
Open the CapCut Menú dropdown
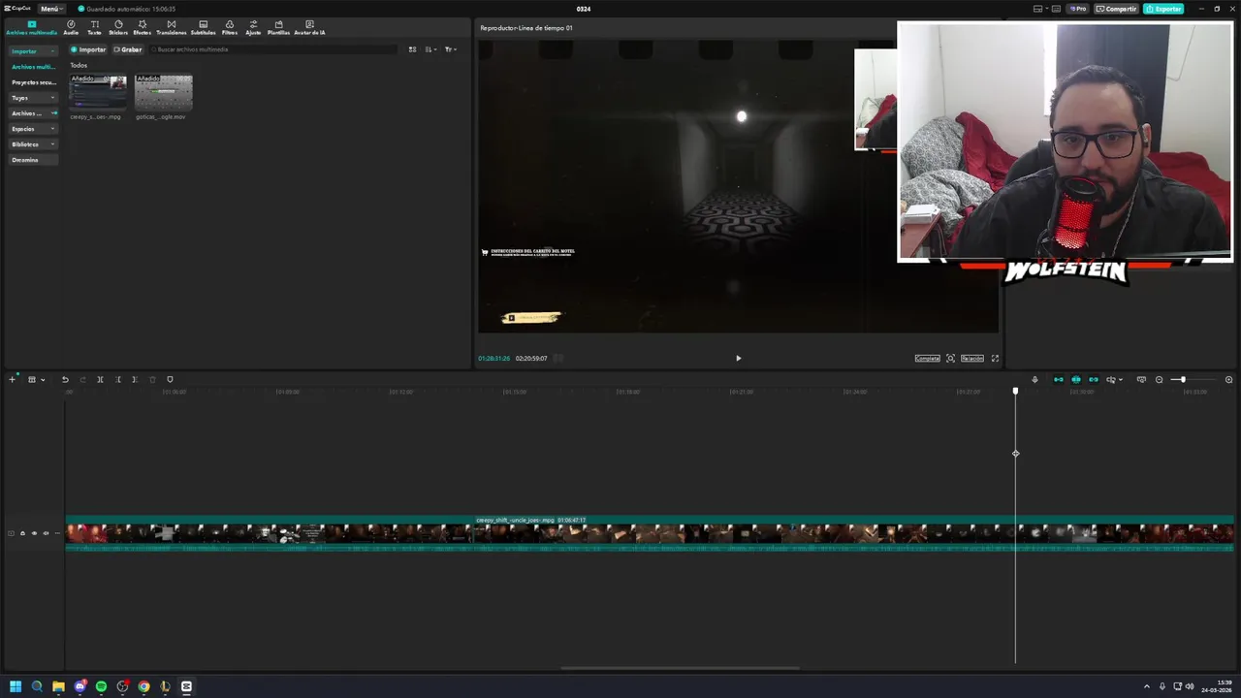tap(51, 9)
